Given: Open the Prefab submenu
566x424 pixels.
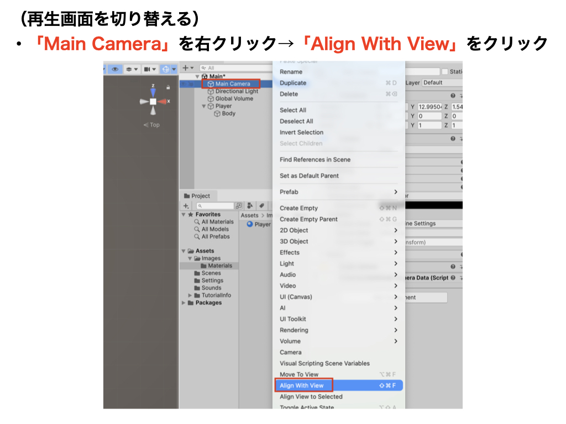Looking at the screenshot, I should tap(339, 192).
